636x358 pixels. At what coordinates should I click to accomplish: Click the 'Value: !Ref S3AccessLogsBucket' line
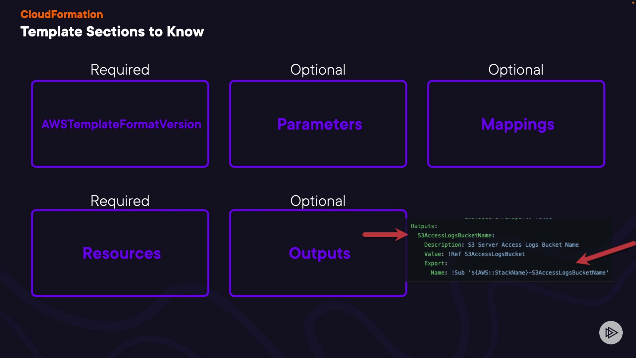click(474, 254)
